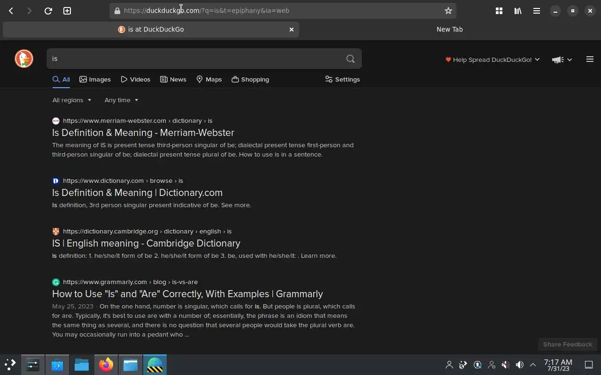Go back with the browser back arrow
The width and height of the screenshot is (601, 375).
(x=11, y=11)
